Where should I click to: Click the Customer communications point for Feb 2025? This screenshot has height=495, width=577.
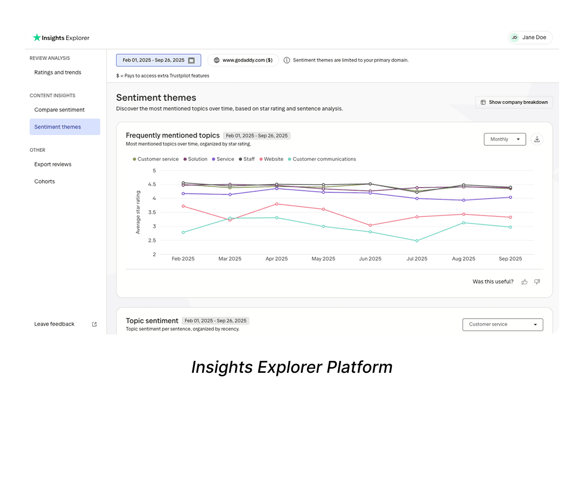pos(183,233)
